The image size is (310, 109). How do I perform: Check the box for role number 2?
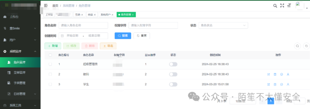(50, 74)
